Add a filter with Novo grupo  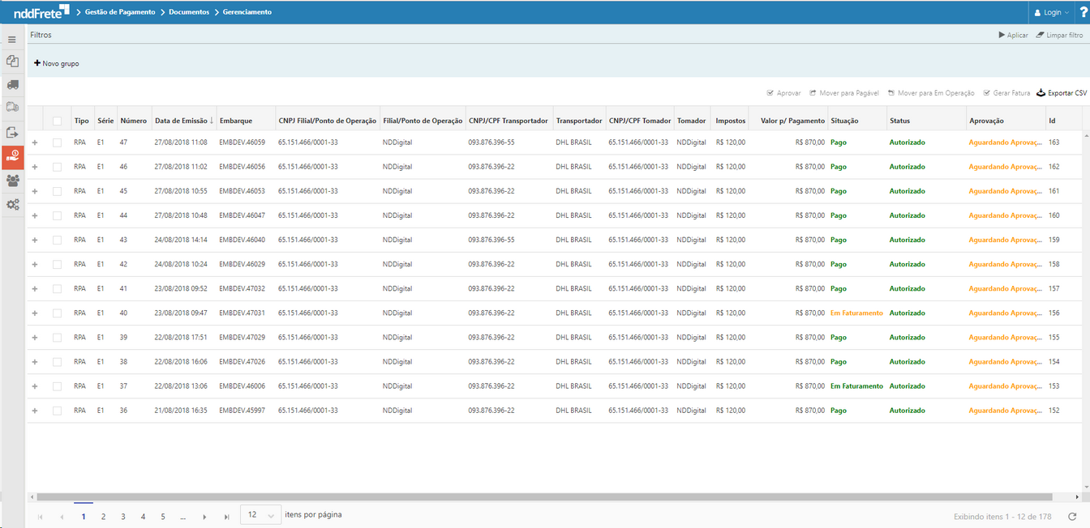pyautogui.click(x=57, y=63)
